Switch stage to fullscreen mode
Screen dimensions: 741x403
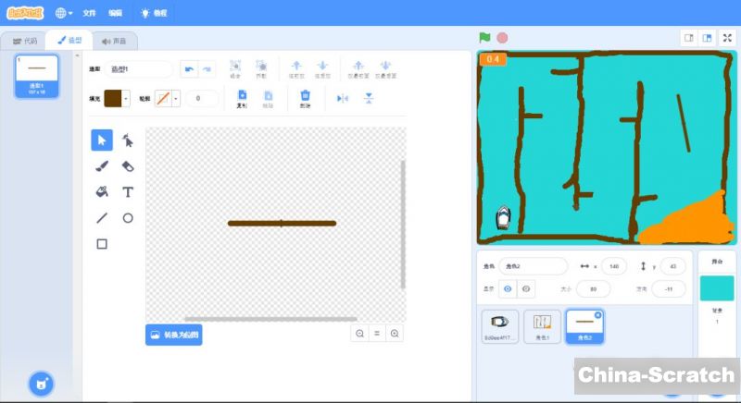[x=727, y=38]
